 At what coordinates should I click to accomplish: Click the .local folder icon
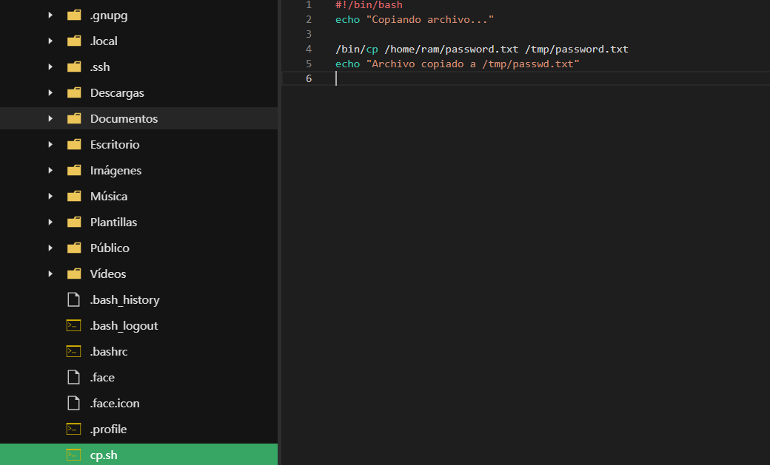pos(74,41)
